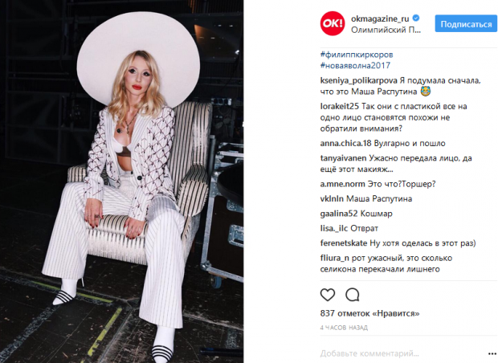Image resolution: width=498 pixels, height=363 pixels.
Task: Click the post photo of woman in white hat
Action: click(121, 181)
